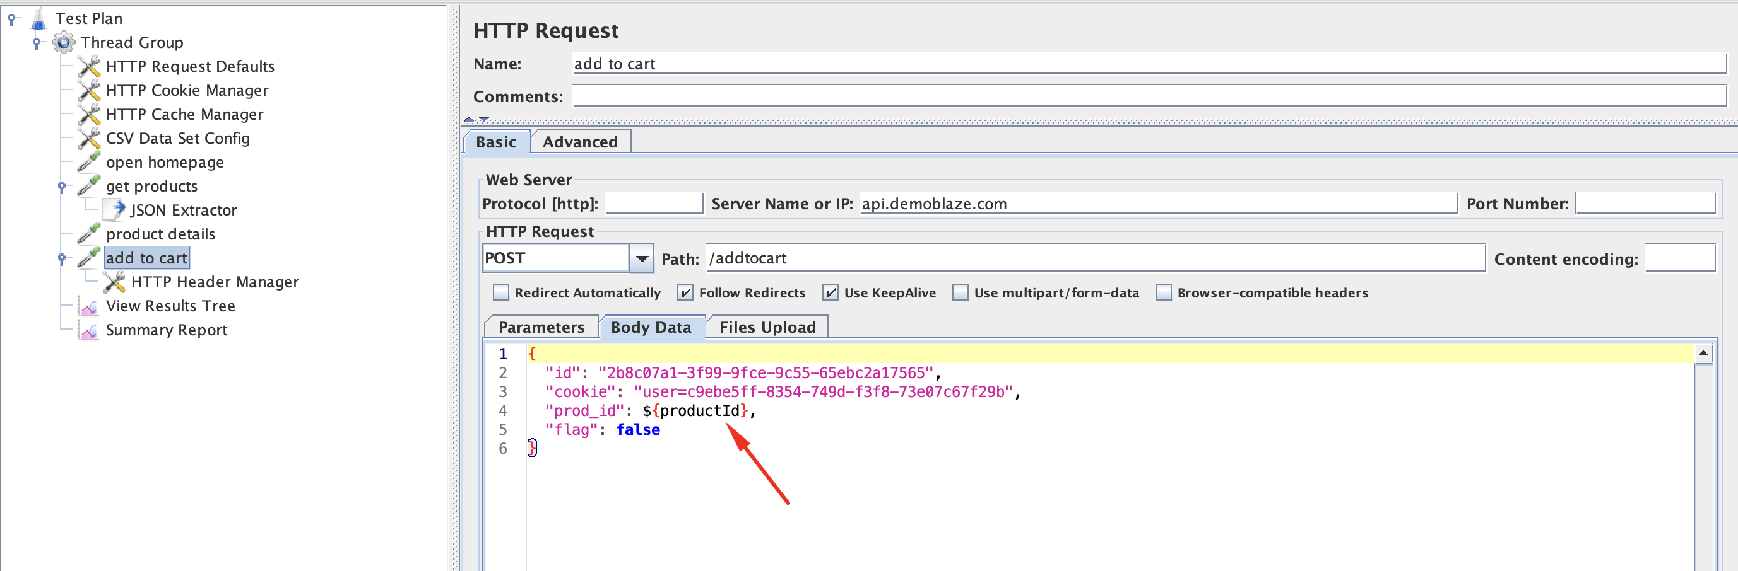Collapse the add to cart node
The image size is (1738, 571).
click(x=62, y=258)
